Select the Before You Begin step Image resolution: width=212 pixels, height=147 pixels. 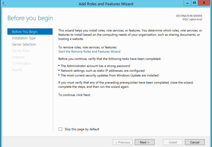[25, 32]
